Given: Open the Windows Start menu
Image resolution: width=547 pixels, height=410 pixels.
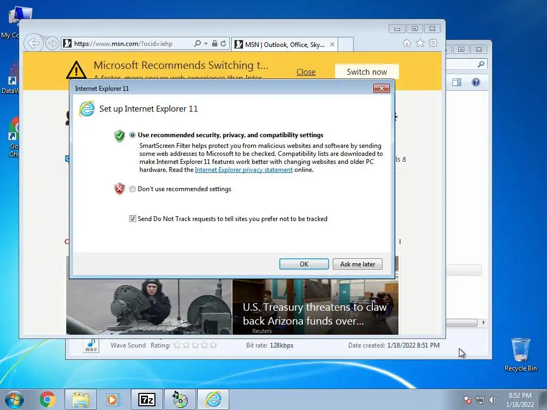Looking at the screenshot, I should tap(14, 399).
